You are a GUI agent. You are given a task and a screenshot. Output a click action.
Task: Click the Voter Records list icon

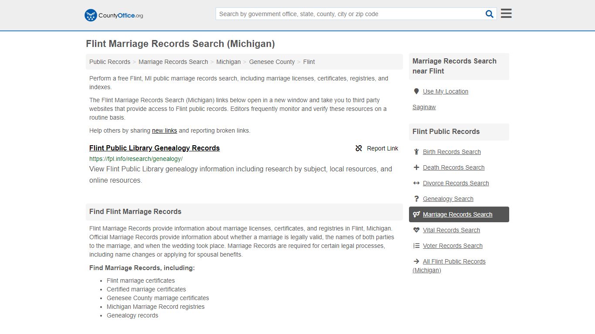pos(416,246)
